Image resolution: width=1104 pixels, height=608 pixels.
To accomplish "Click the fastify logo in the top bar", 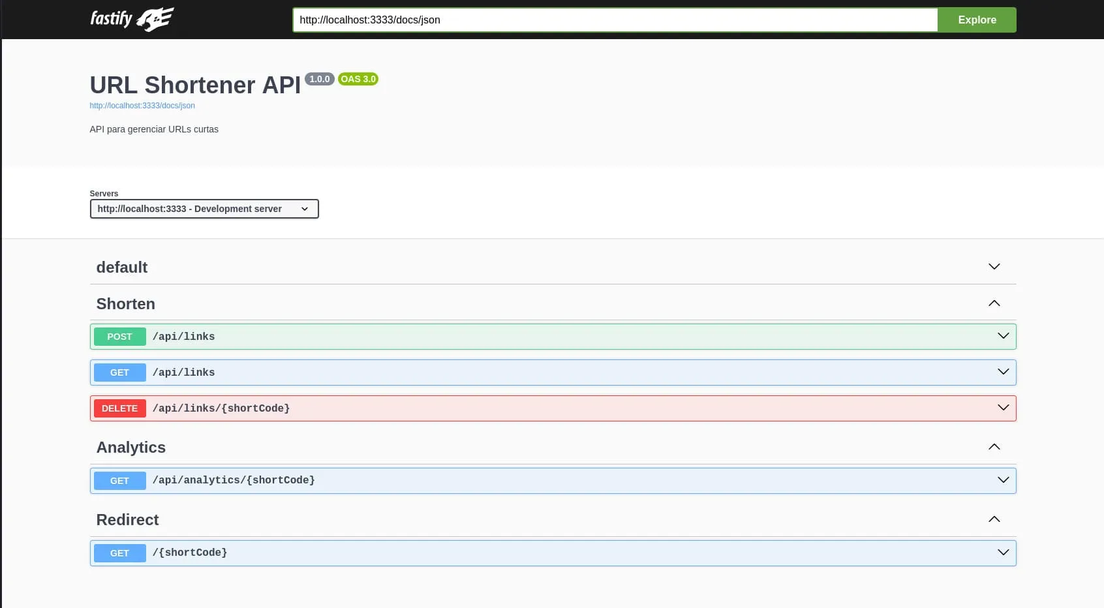I will [130, 19].
